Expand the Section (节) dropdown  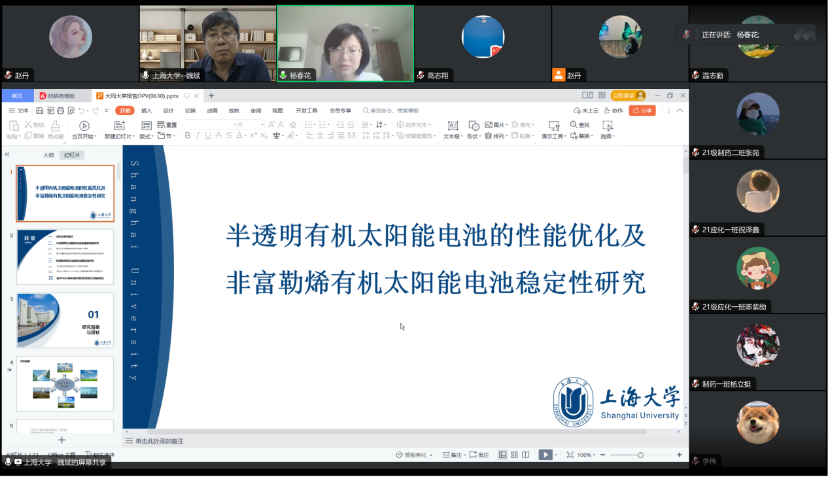[167, 136]
